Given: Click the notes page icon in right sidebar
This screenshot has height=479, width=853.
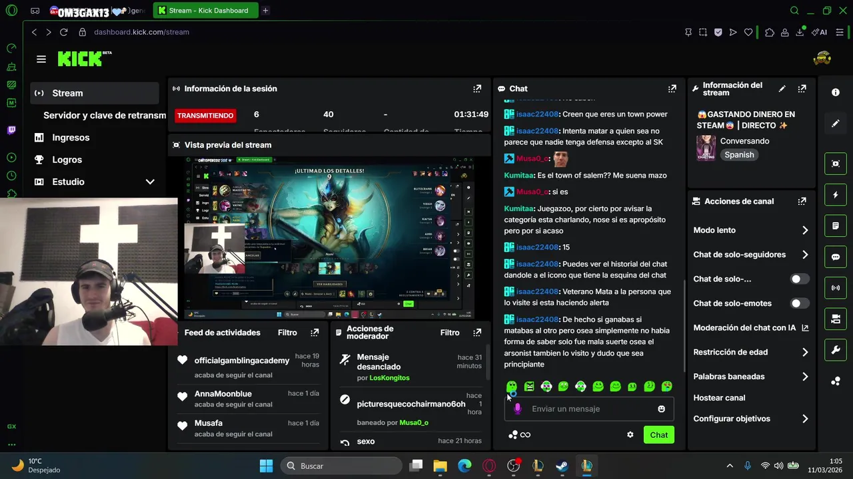Looking at the screenshot, I should pos(836,226).
